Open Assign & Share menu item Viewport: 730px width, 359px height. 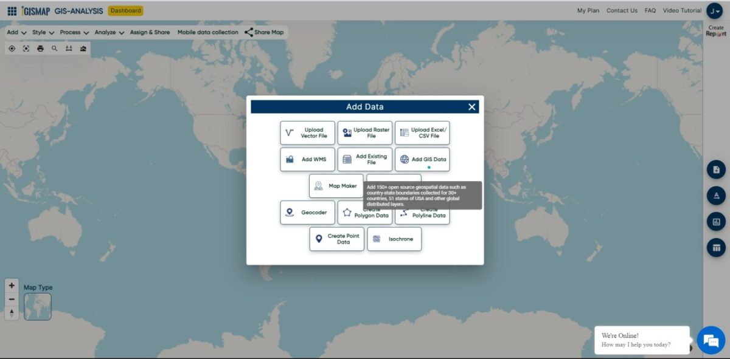tap(150, 32)
